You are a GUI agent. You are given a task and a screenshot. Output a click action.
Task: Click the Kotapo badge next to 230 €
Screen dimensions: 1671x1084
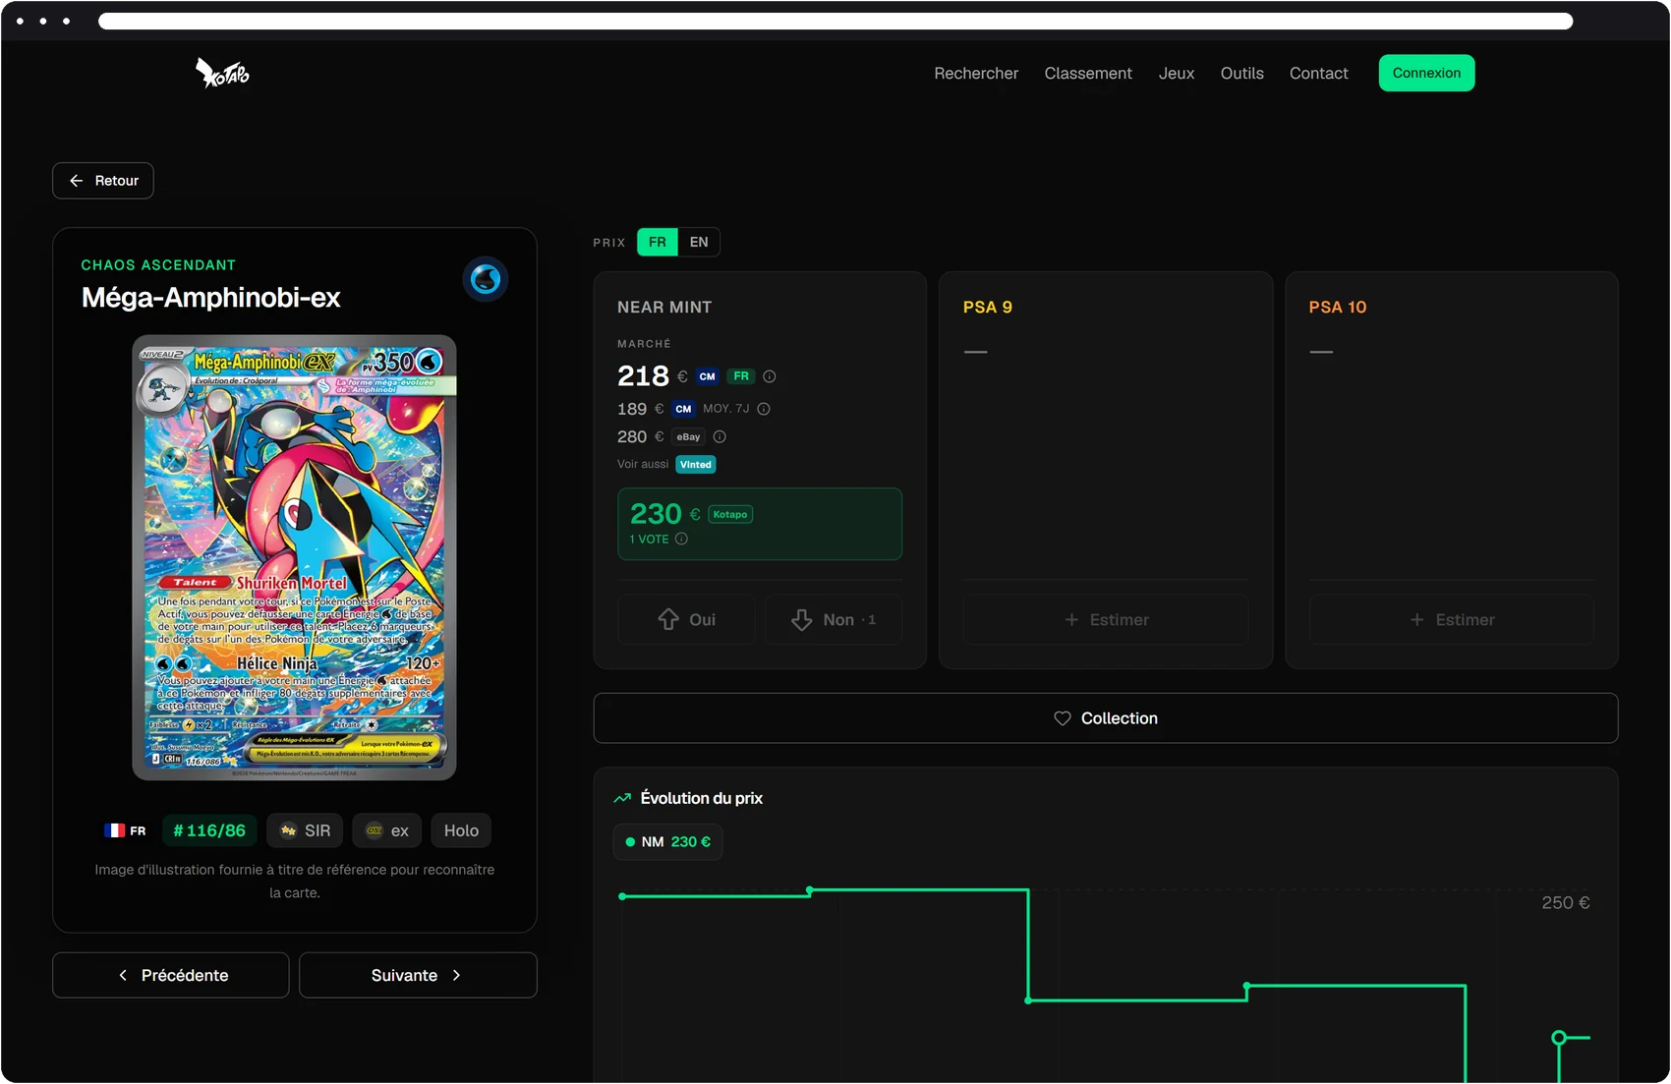pos(730,514)
